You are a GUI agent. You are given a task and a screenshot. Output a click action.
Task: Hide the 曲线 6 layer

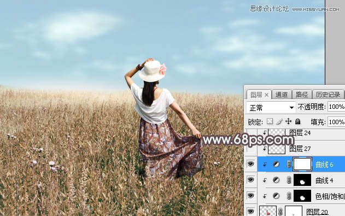point(250,164)
